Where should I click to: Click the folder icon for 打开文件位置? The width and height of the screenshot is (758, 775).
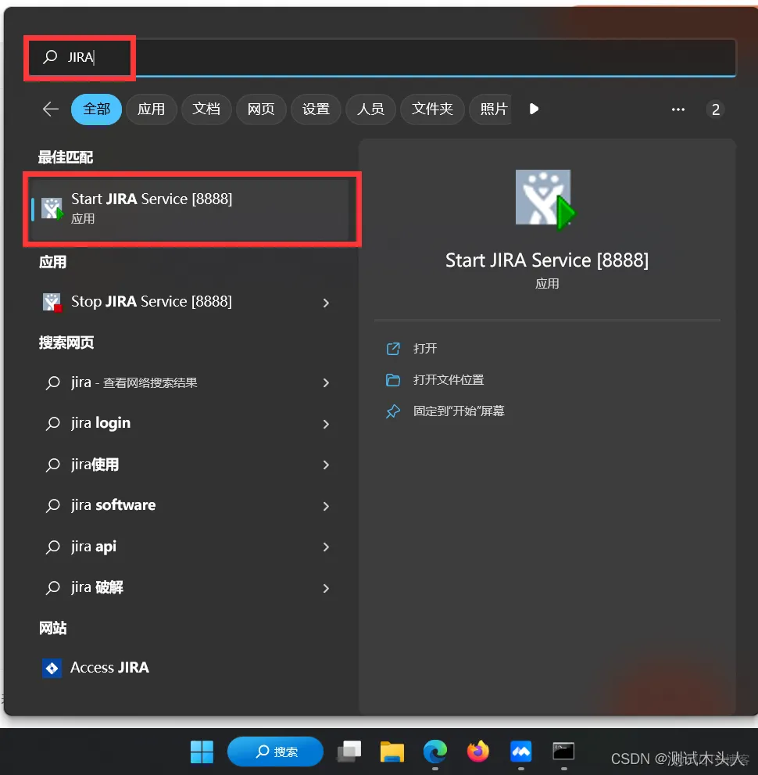[x=393, y=379]
